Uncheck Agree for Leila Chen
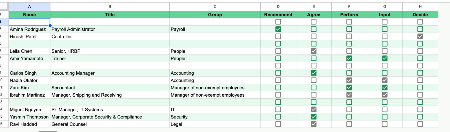450x132 pixels. [x=314, y=51]
